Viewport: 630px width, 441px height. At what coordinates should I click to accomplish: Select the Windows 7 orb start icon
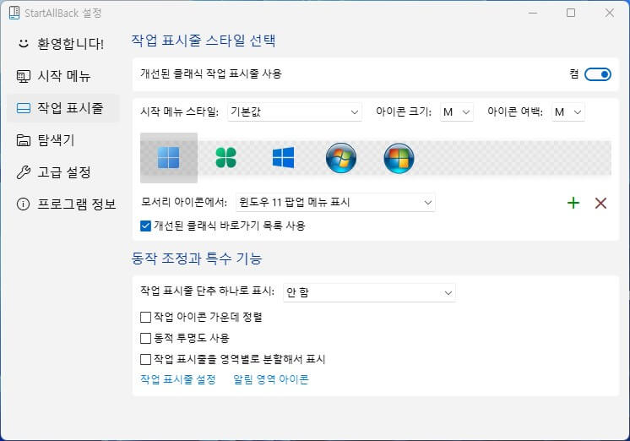(341, 158)
